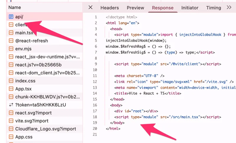Go to the Initiator tab
Viewport: 236px width, 143px height.
[190, 8]
